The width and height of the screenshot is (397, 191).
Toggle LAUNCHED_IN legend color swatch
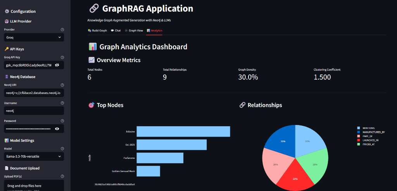[x=359, y=140]
